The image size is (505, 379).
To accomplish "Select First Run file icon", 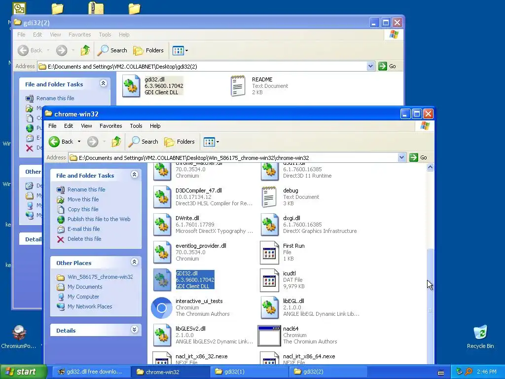I will [269, 252].
